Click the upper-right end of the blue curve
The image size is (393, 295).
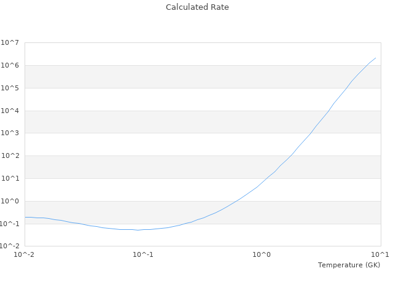pyautogui.click(x=375, y=58)
